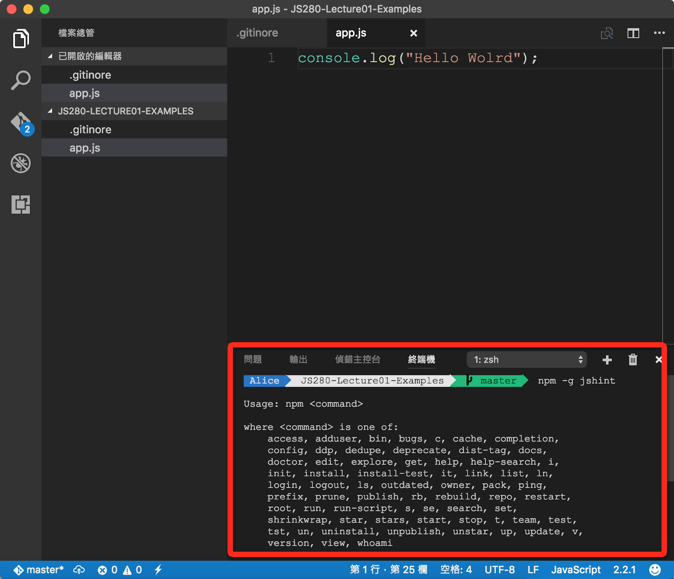674x579 pixels.
Task: Select the app.js editor tab
Action: 351,33
